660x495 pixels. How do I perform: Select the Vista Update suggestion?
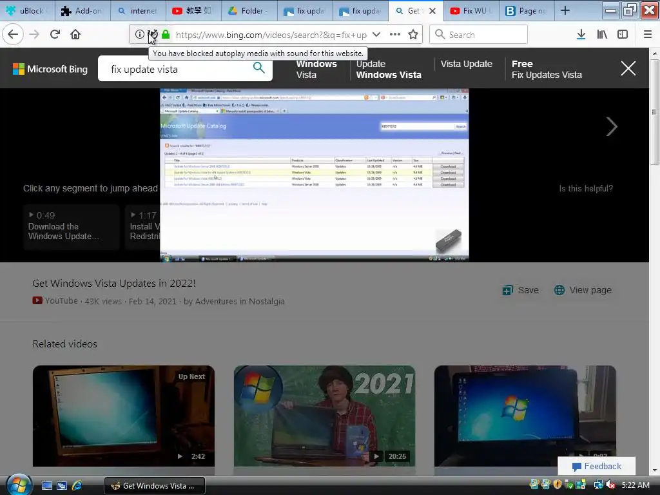[467, 64]
